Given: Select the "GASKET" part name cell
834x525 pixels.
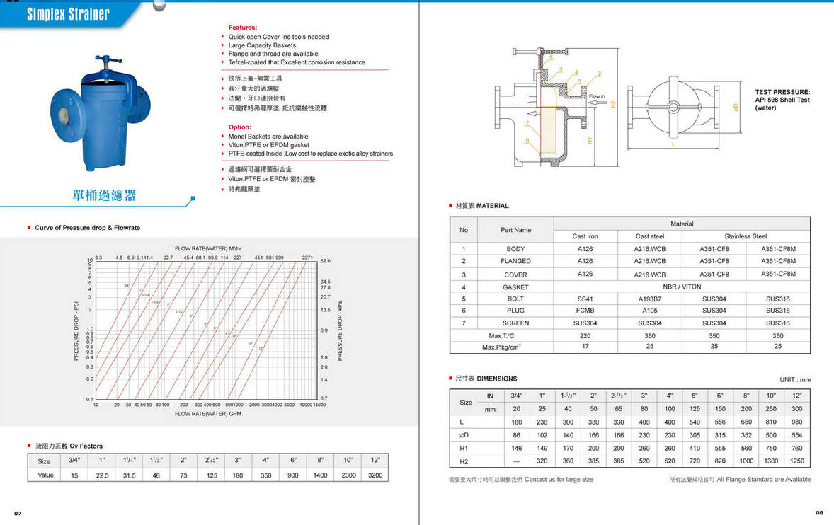Looking at the screenshot, I should pos(515,287).
